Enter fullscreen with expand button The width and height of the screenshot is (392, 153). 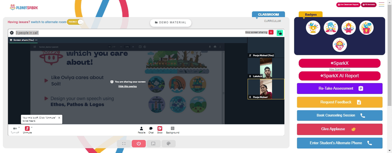[x=124, y=144]
